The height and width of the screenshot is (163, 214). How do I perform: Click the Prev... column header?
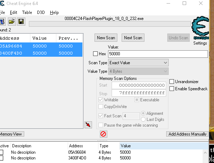tap(69, 38)
